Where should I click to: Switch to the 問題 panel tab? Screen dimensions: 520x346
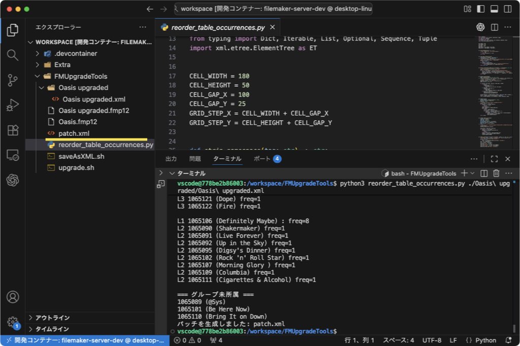195,159
